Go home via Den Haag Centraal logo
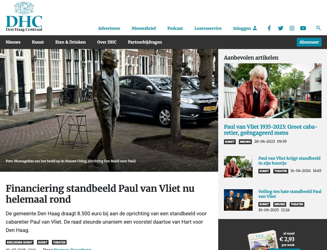Image resolution: width=327 pixels, height=250 pixels. 24,17
